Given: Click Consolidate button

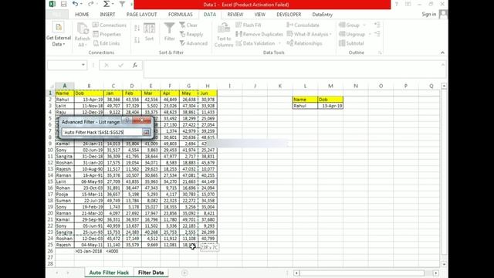Looking at the screenshot, I should [303, 25].
